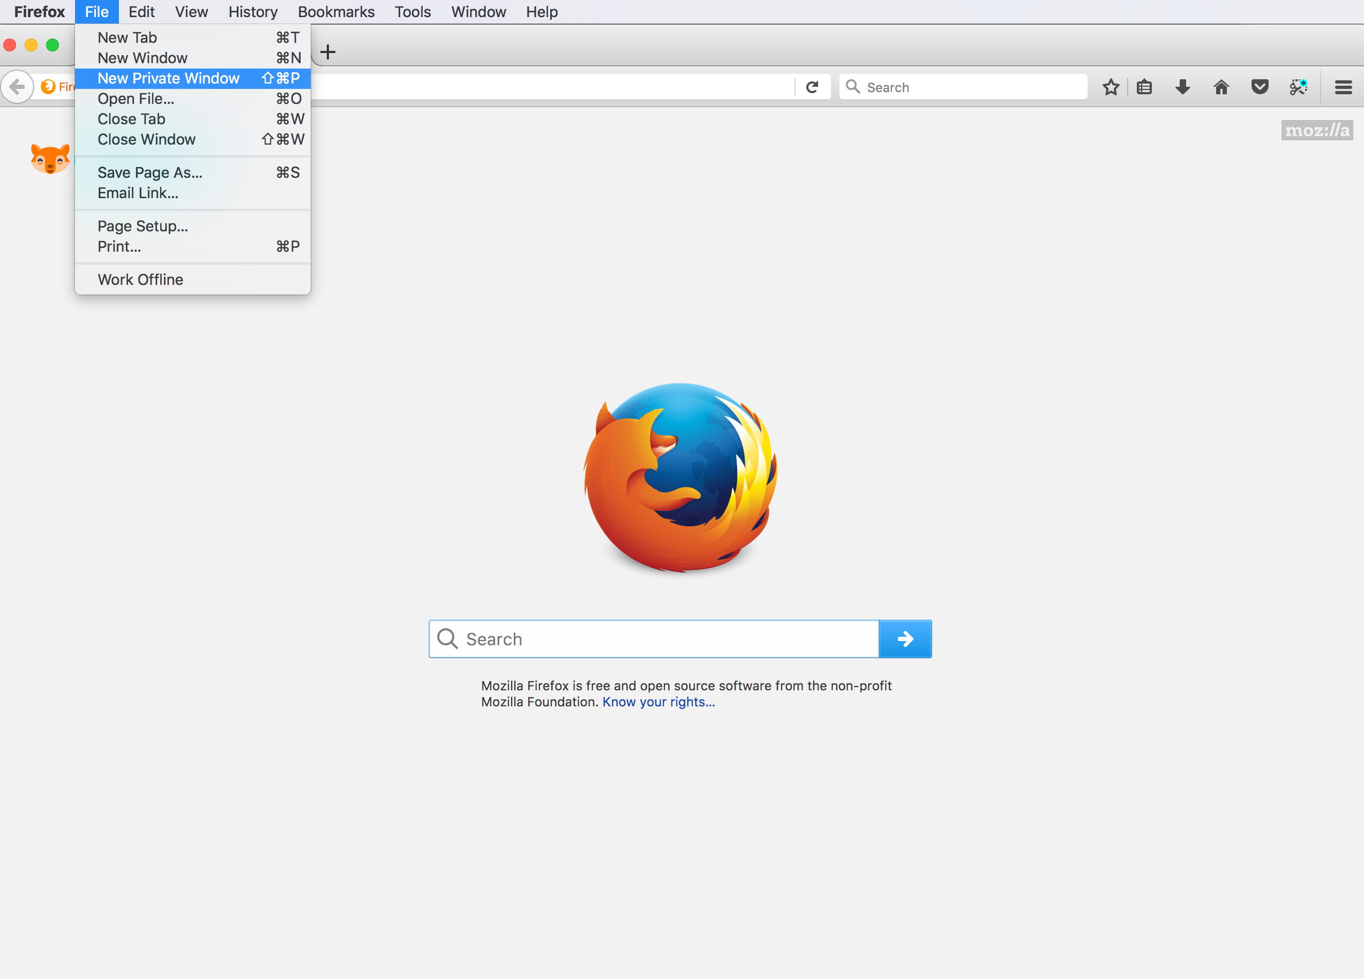Open the Bookmarks menu
Viewport: 1364px width, 979px height.
[x=336, y=12]
